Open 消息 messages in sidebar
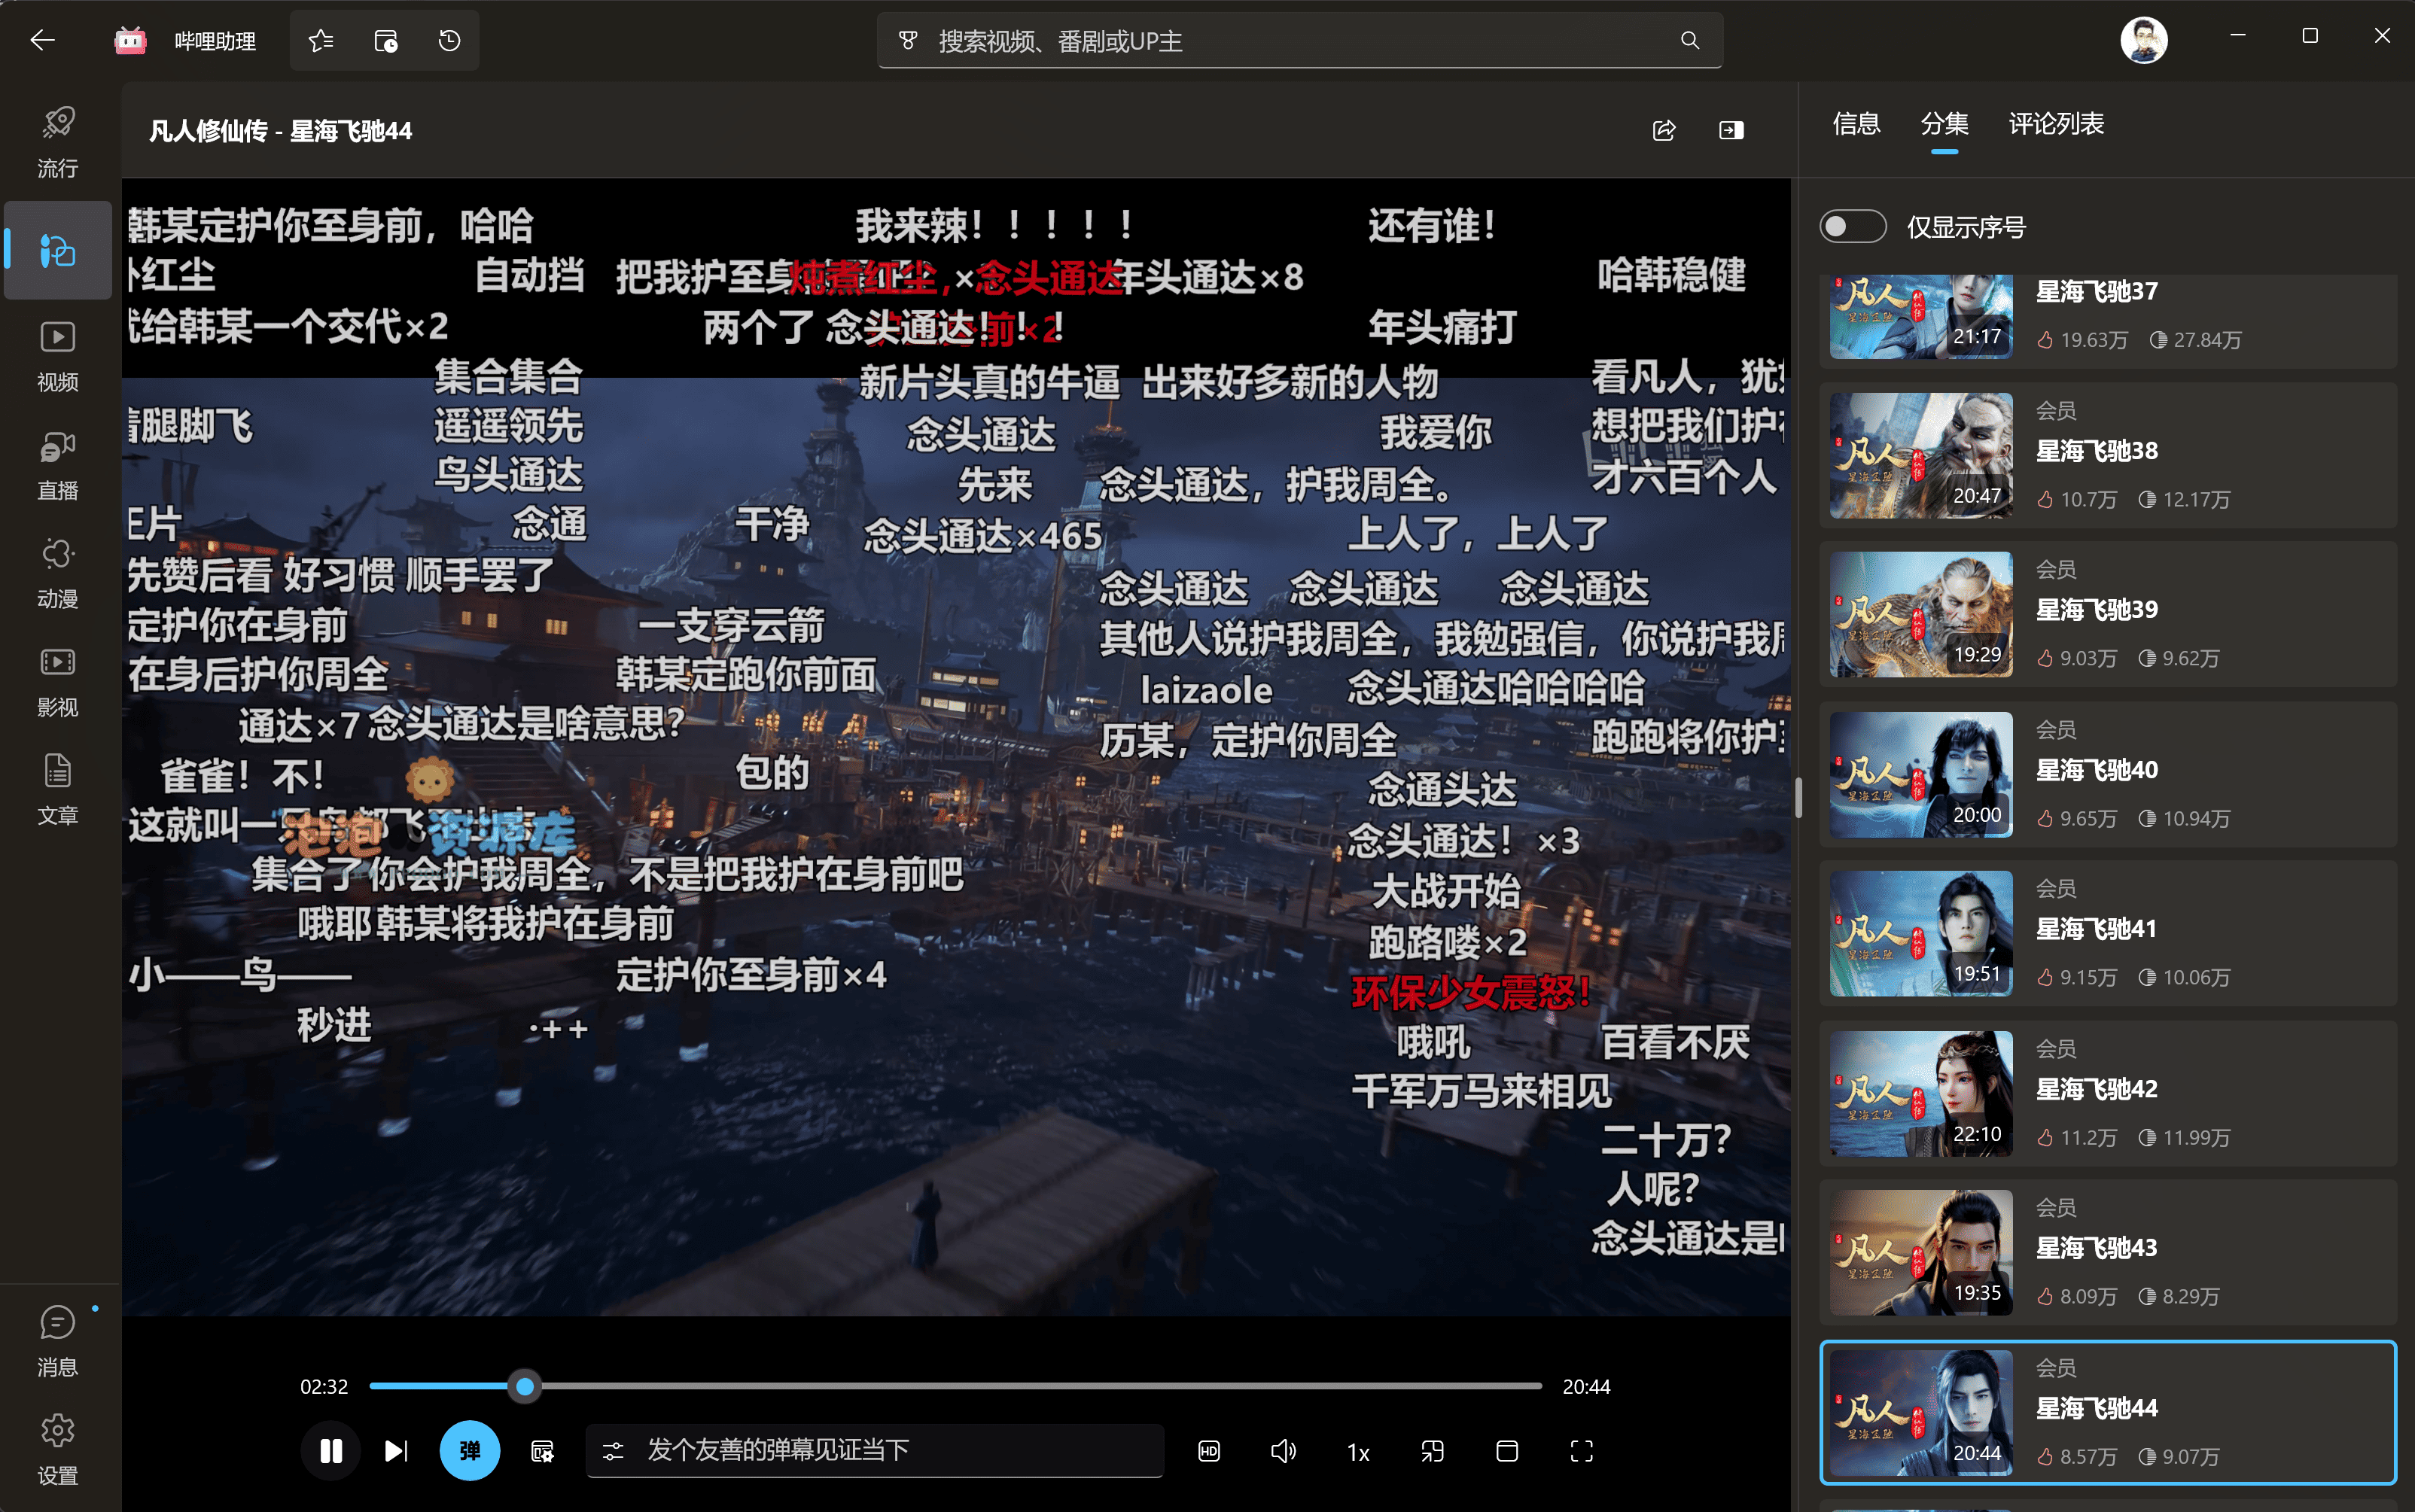 coord(57,1341)
